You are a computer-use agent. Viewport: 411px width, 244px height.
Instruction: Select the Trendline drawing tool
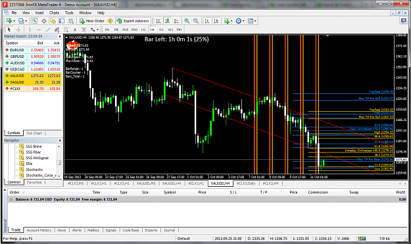48,30
